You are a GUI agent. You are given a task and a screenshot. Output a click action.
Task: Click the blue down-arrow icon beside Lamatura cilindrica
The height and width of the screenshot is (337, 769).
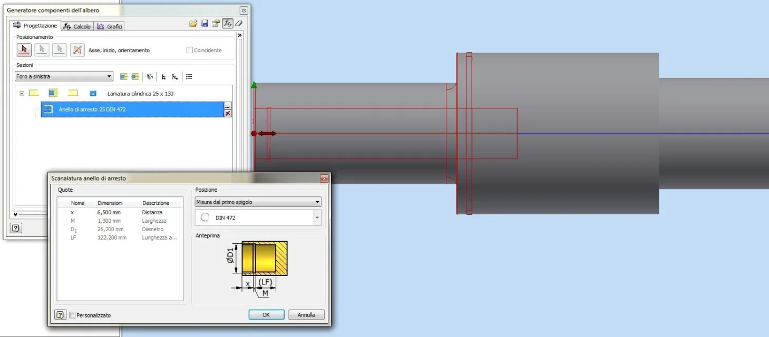pyautogui.click(x=93, y=94)
